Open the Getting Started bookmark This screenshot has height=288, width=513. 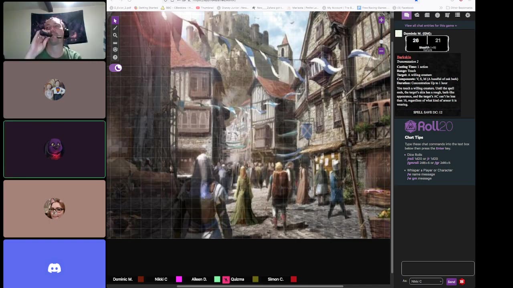(x=146, y=8)
